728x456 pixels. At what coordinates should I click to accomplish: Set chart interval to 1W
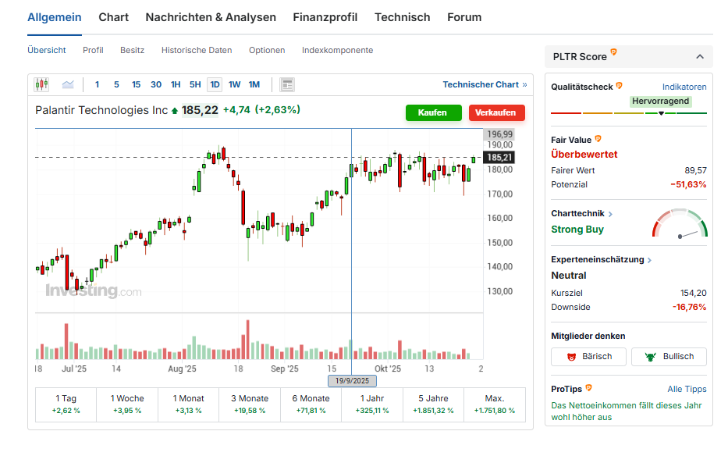pyautogui.click(x=234, y=84)
